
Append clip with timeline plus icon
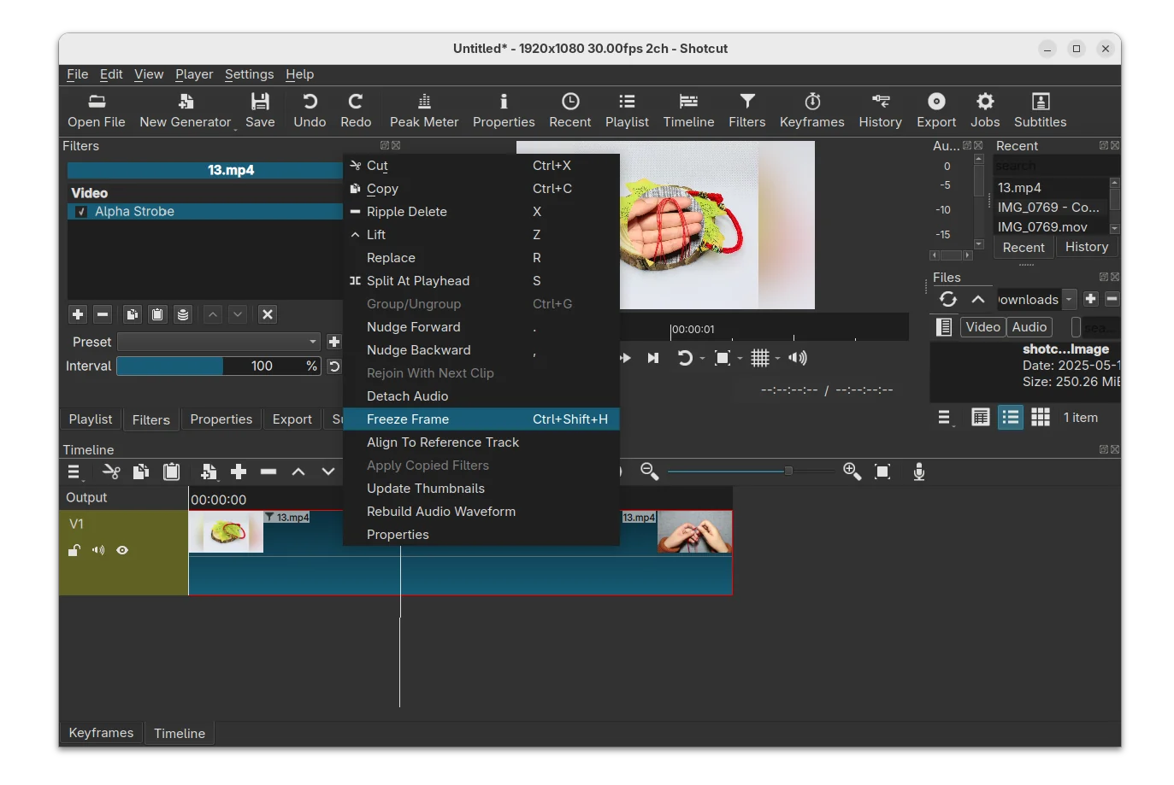pos(239,472)
